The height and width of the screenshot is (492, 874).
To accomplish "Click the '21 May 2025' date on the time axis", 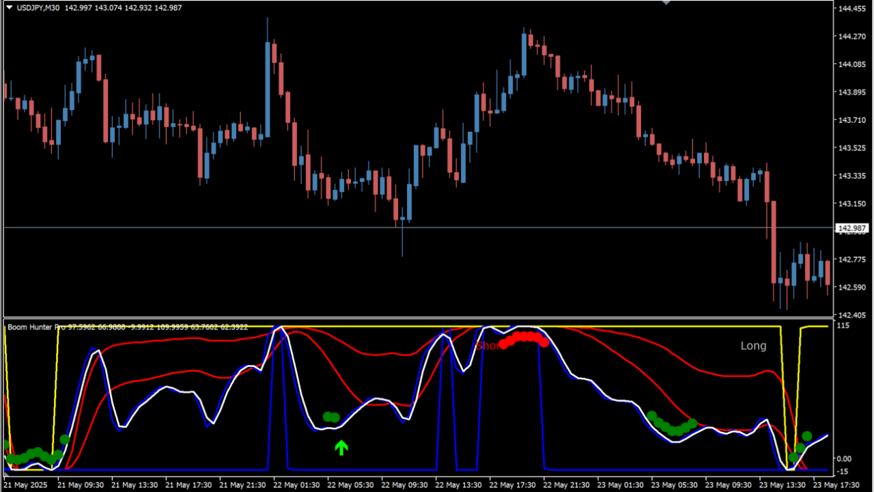I will point(25,485).
